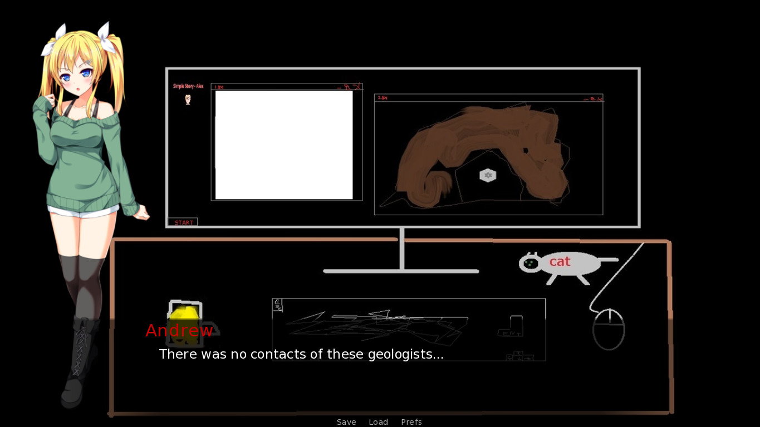Open the Save menu
This screenshot has width=760, height=427.
[x=346, y=421]
